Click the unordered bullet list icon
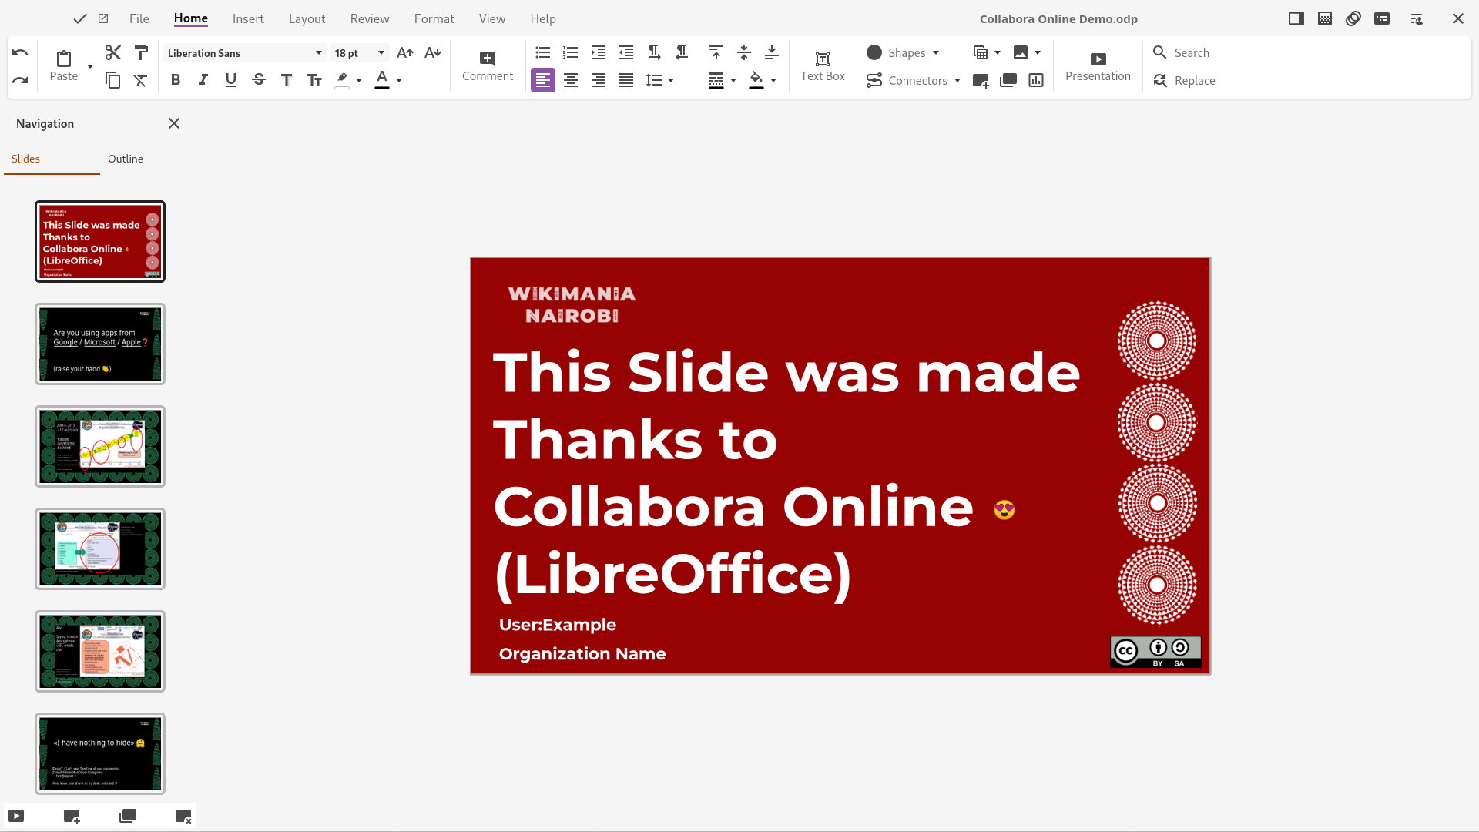This screenshot has width=1479, height=832. tap(543, 52)
